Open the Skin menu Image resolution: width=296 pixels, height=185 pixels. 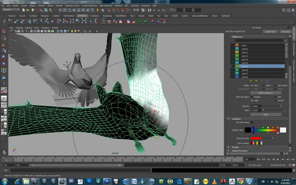pyautogui.click(x=127, y=6)
